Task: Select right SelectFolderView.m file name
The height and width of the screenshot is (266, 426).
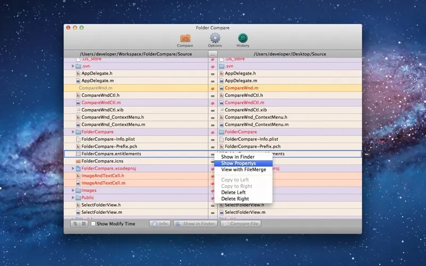Action: coord(245,212)
